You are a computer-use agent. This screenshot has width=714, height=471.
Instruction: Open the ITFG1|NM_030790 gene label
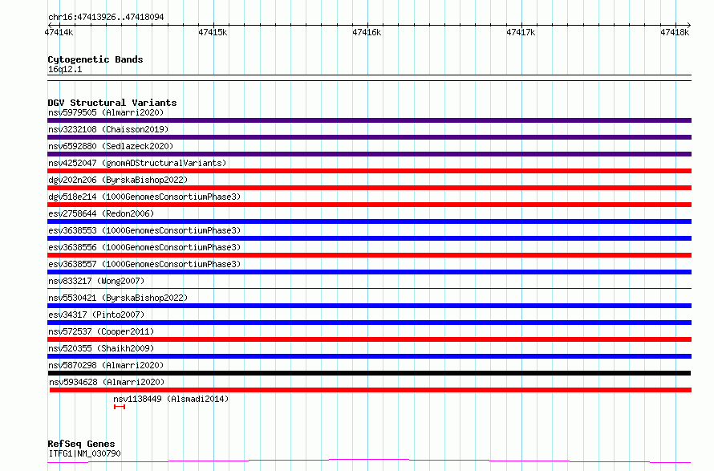click(85, 453)
